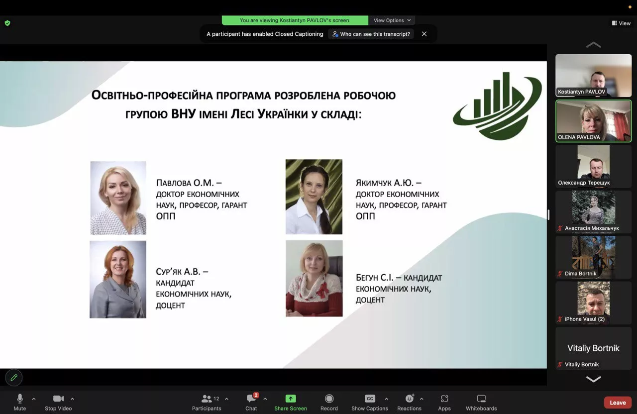The height and width of the screenshot is (414, 637).
Task: Open the Whiteboards feature
Action: coord(481,401)
